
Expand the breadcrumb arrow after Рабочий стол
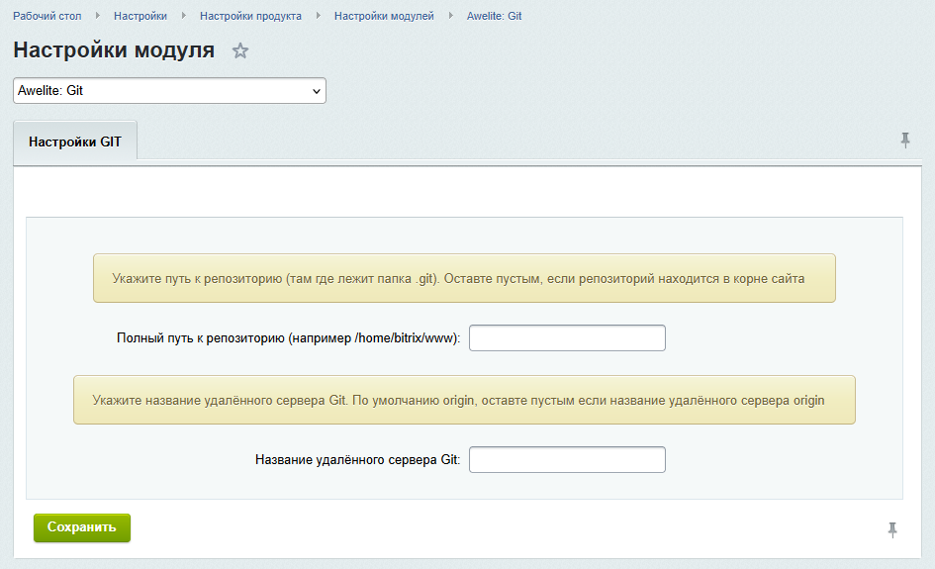(98, 16)
